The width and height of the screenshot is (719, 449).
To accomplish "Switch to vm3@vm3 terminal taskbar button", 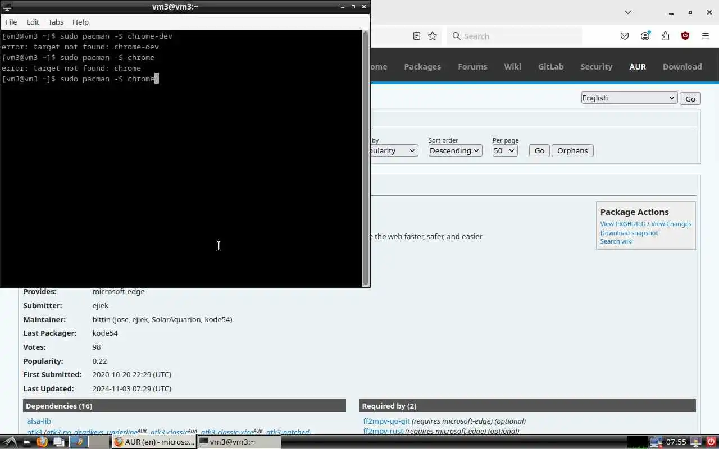I will [x=239, y=442].
